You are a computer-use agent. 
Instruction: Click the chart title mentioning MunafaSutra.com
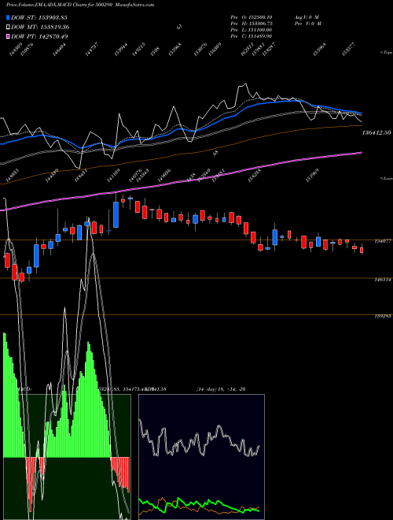click(x=80, y=5)
